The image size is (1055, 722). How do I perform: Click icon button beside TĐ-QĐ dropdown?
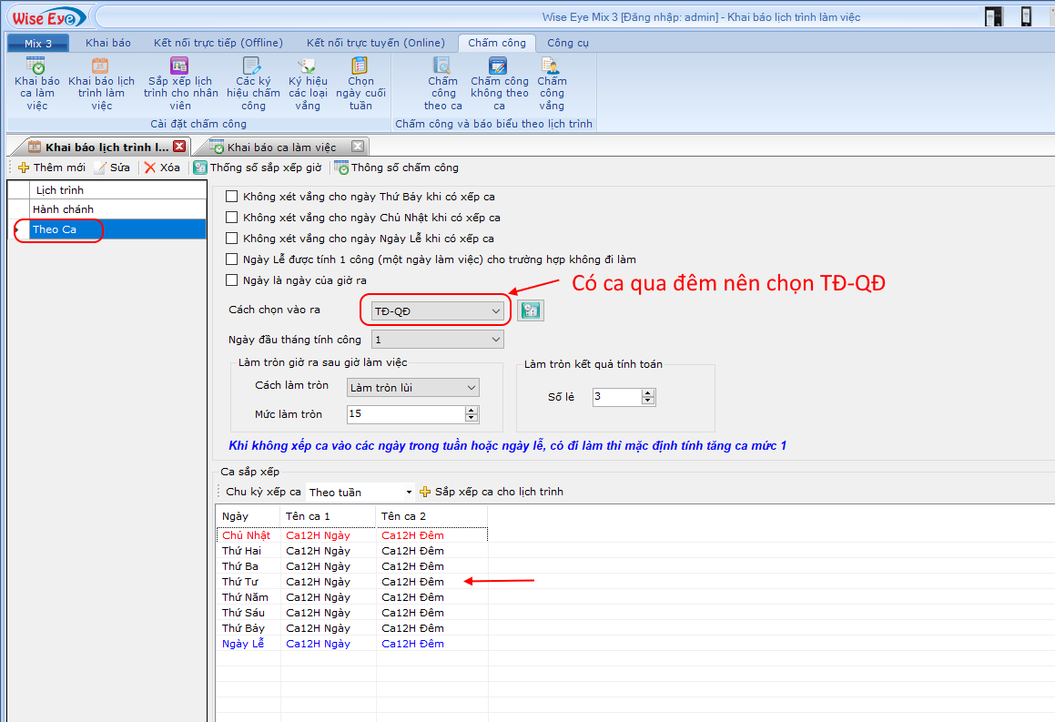[530, 310]
